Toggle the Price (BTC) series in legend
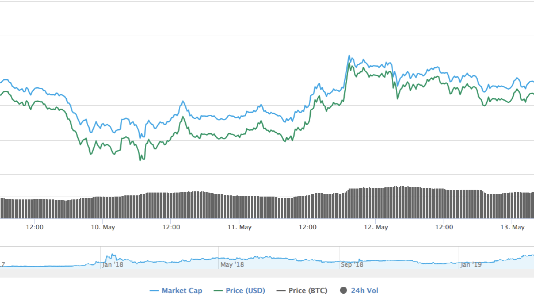 point(302,291)
